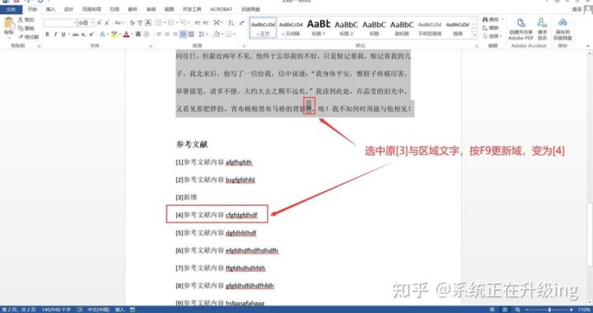The width and height of the screenshot is (593, 313).
Task: Click the numbered list icon
Action: click(x=172, y=23)
